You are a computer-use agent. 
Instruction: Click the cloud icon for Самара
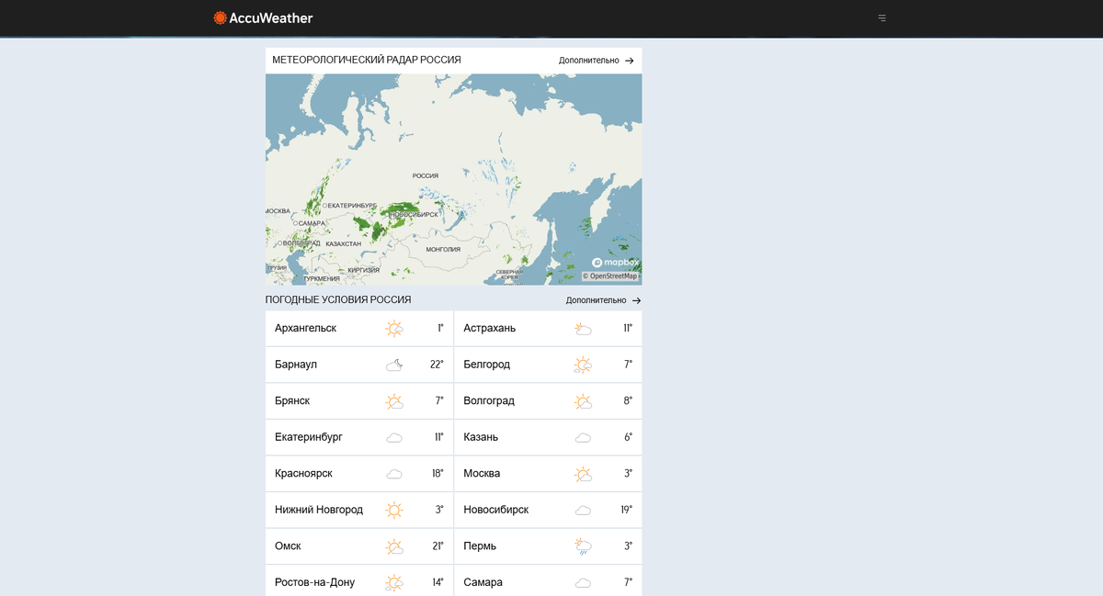(x=583, y=582)
